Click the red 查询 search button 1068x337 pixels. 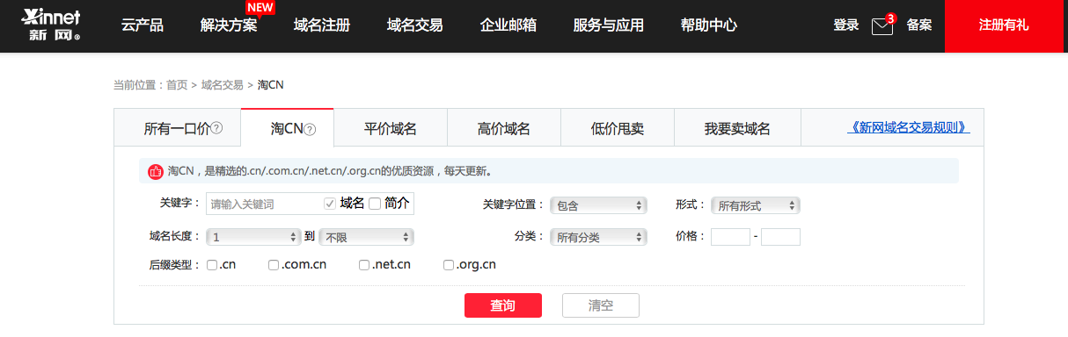click(503, 305)
